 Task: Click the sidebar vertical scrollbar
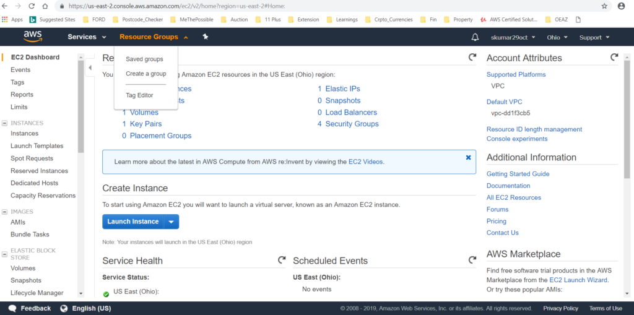click(x=81, y=105)
